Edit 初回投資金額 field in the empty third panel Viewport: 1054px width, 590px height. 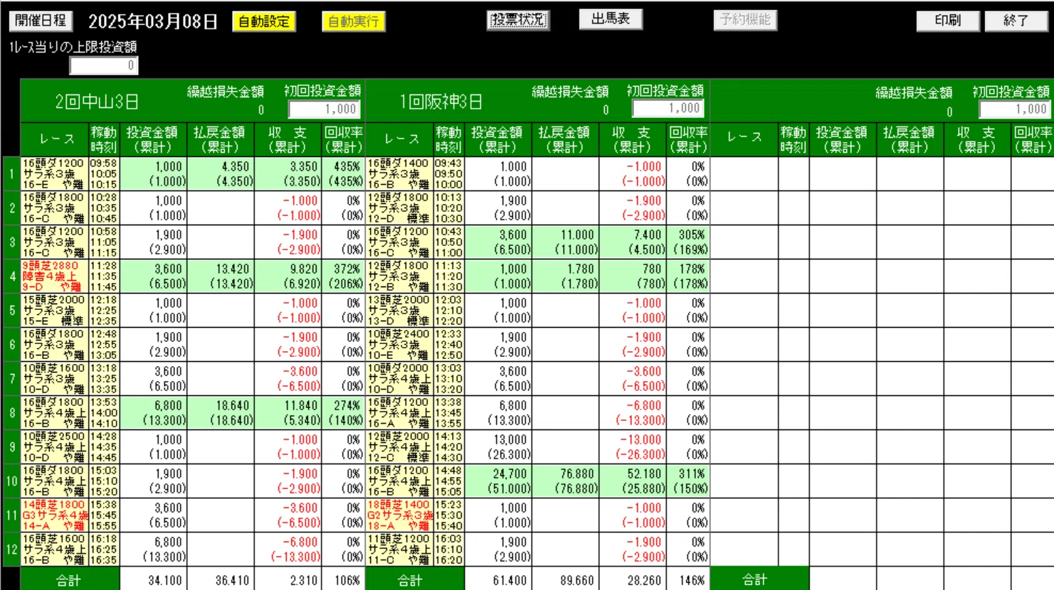[x=1016, y=109]
